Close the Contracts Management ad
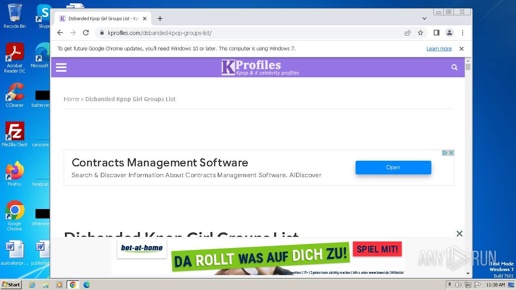 click(x=451, y=153)
